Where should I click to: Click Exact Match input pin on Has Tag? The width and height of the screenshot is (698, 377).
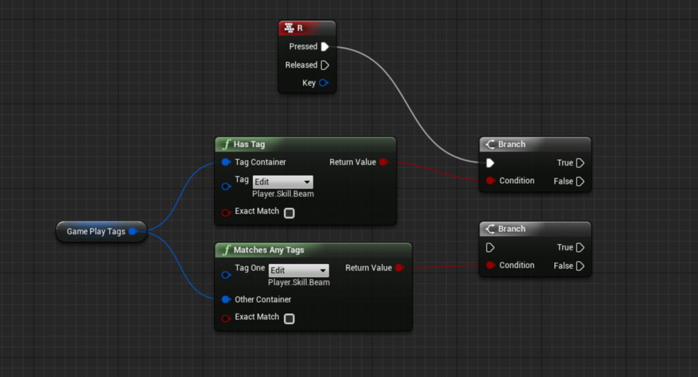226,212
